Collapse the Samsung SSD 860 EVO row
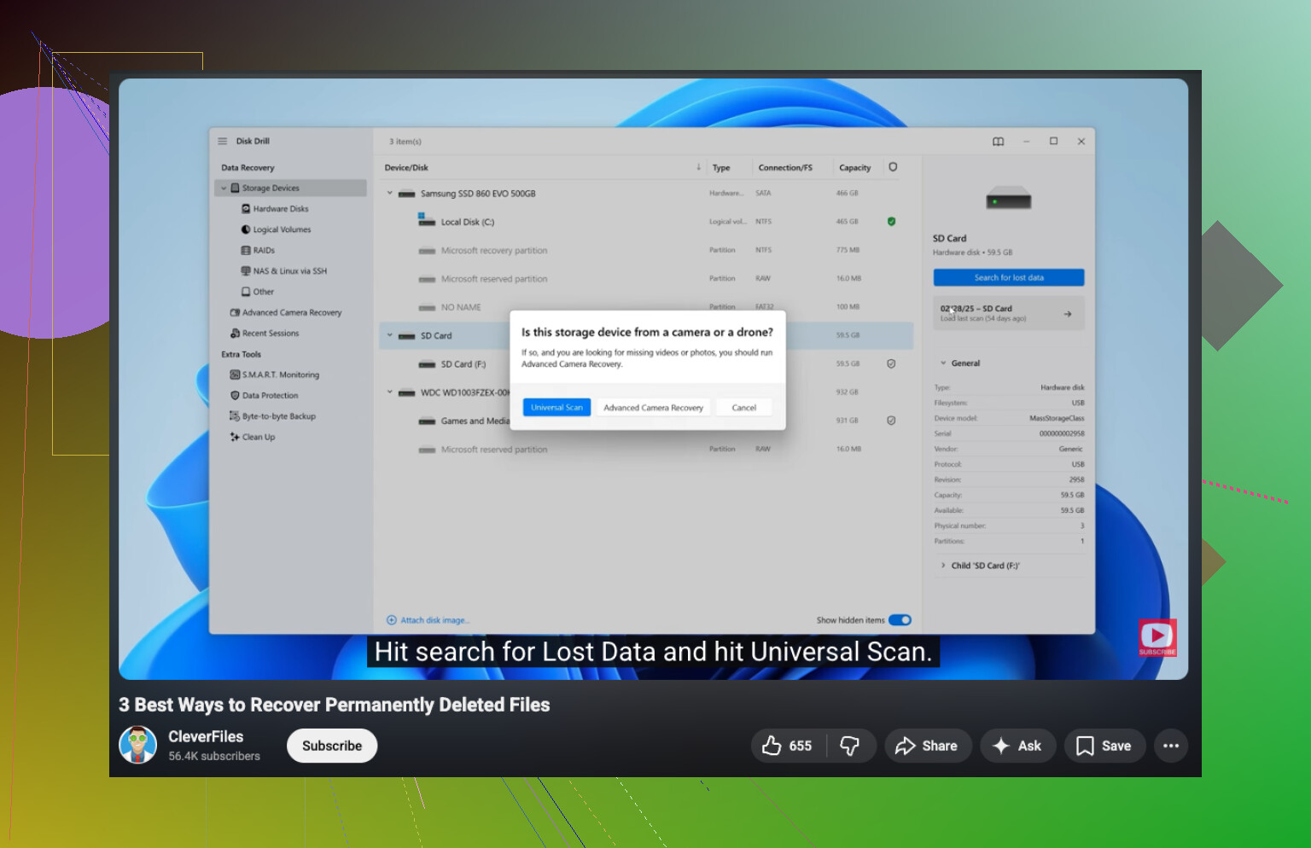This screenshot has width=1311, height=848. click(x=390, y=194)
